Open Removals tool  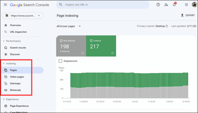tap(15, 90)
